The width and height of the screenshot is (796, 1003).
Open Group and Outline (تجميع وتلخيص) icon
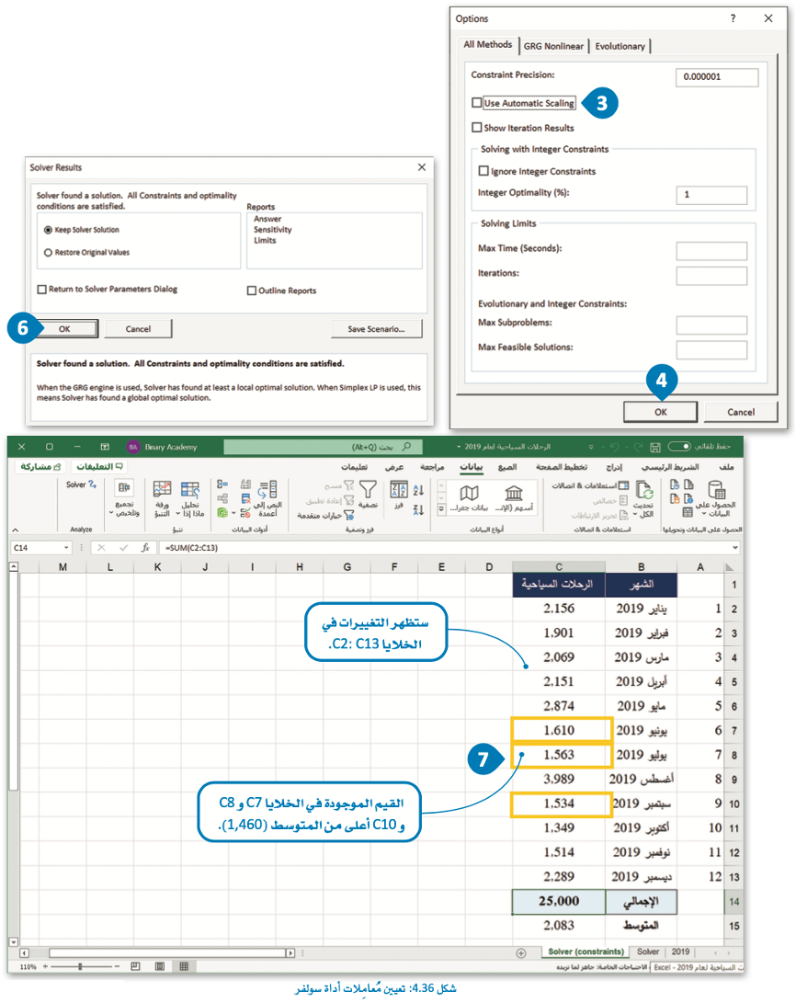tap(124, 488)
